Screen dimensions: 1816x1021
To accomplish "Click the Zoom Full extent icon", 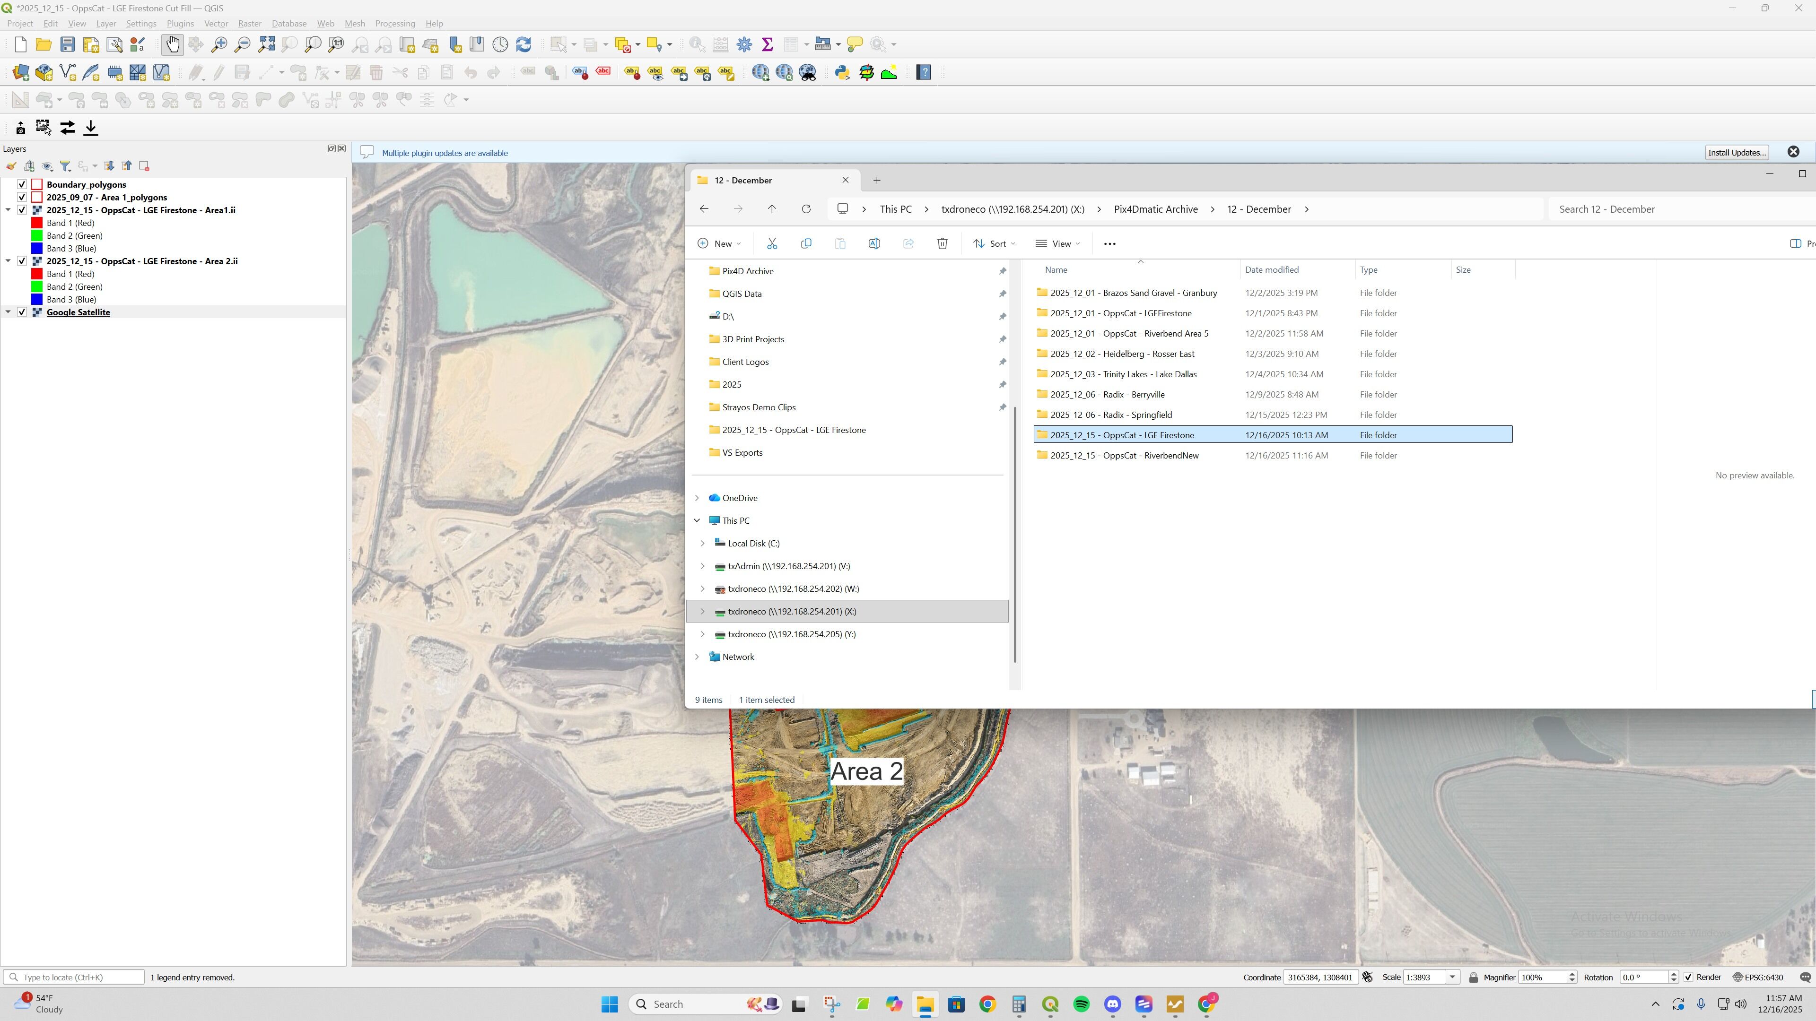I will click(266, 45).
